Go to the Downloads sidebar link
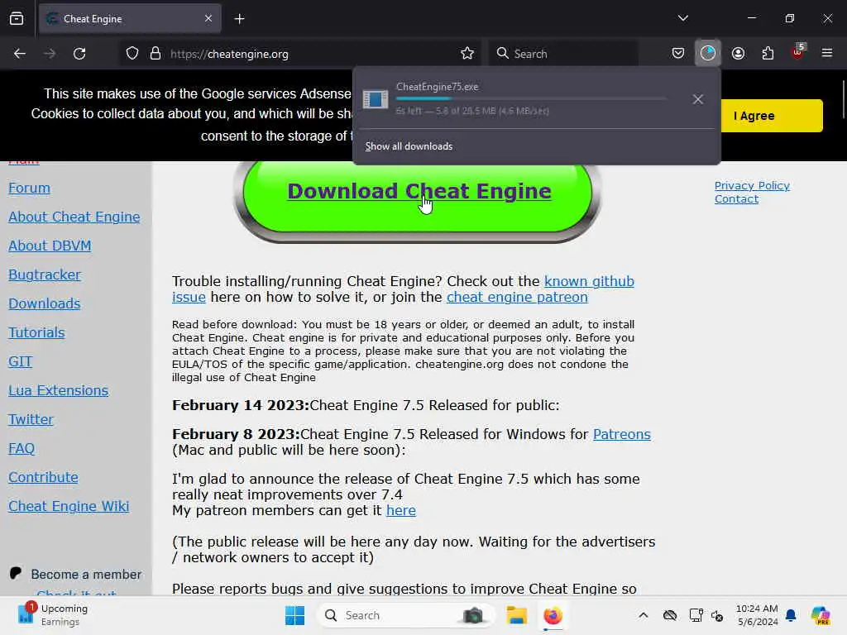The height and width of the screenshot is (635, 847). (x=45, y=303)
